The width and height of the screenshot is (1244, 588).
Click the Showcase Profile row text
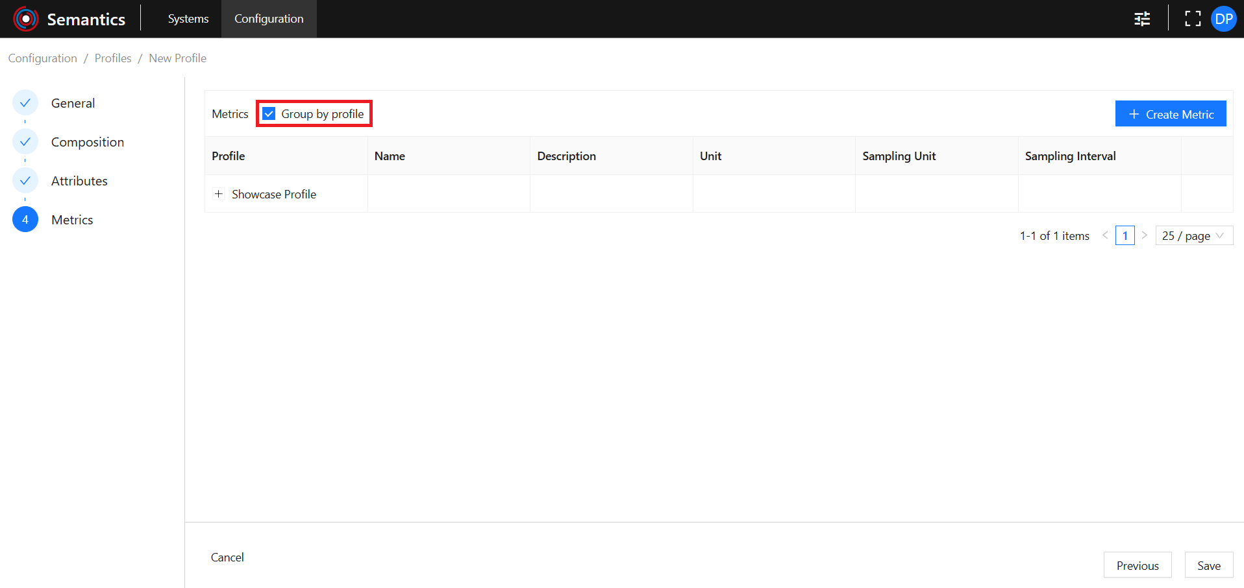274,194
